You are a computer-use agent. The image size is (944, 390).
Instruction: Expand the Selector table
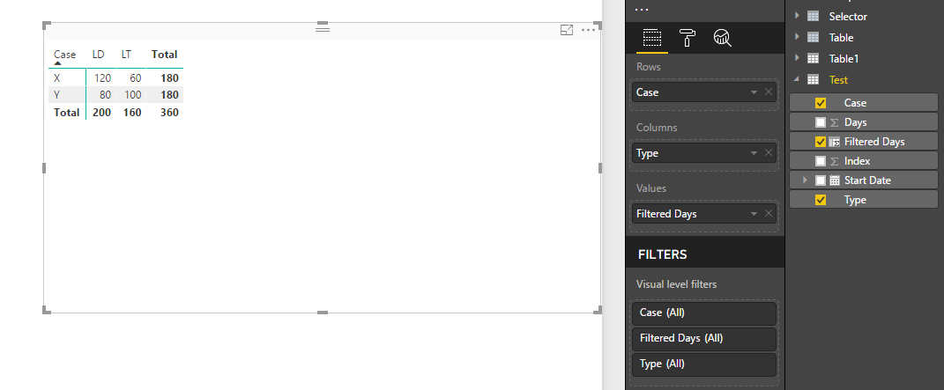pos(797,16)
